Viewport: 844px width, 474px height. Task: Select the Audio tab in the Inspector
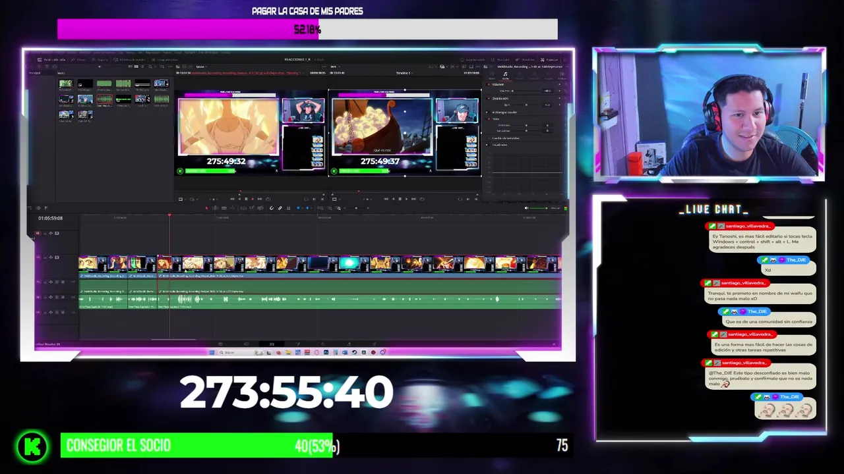pos(506,76)
